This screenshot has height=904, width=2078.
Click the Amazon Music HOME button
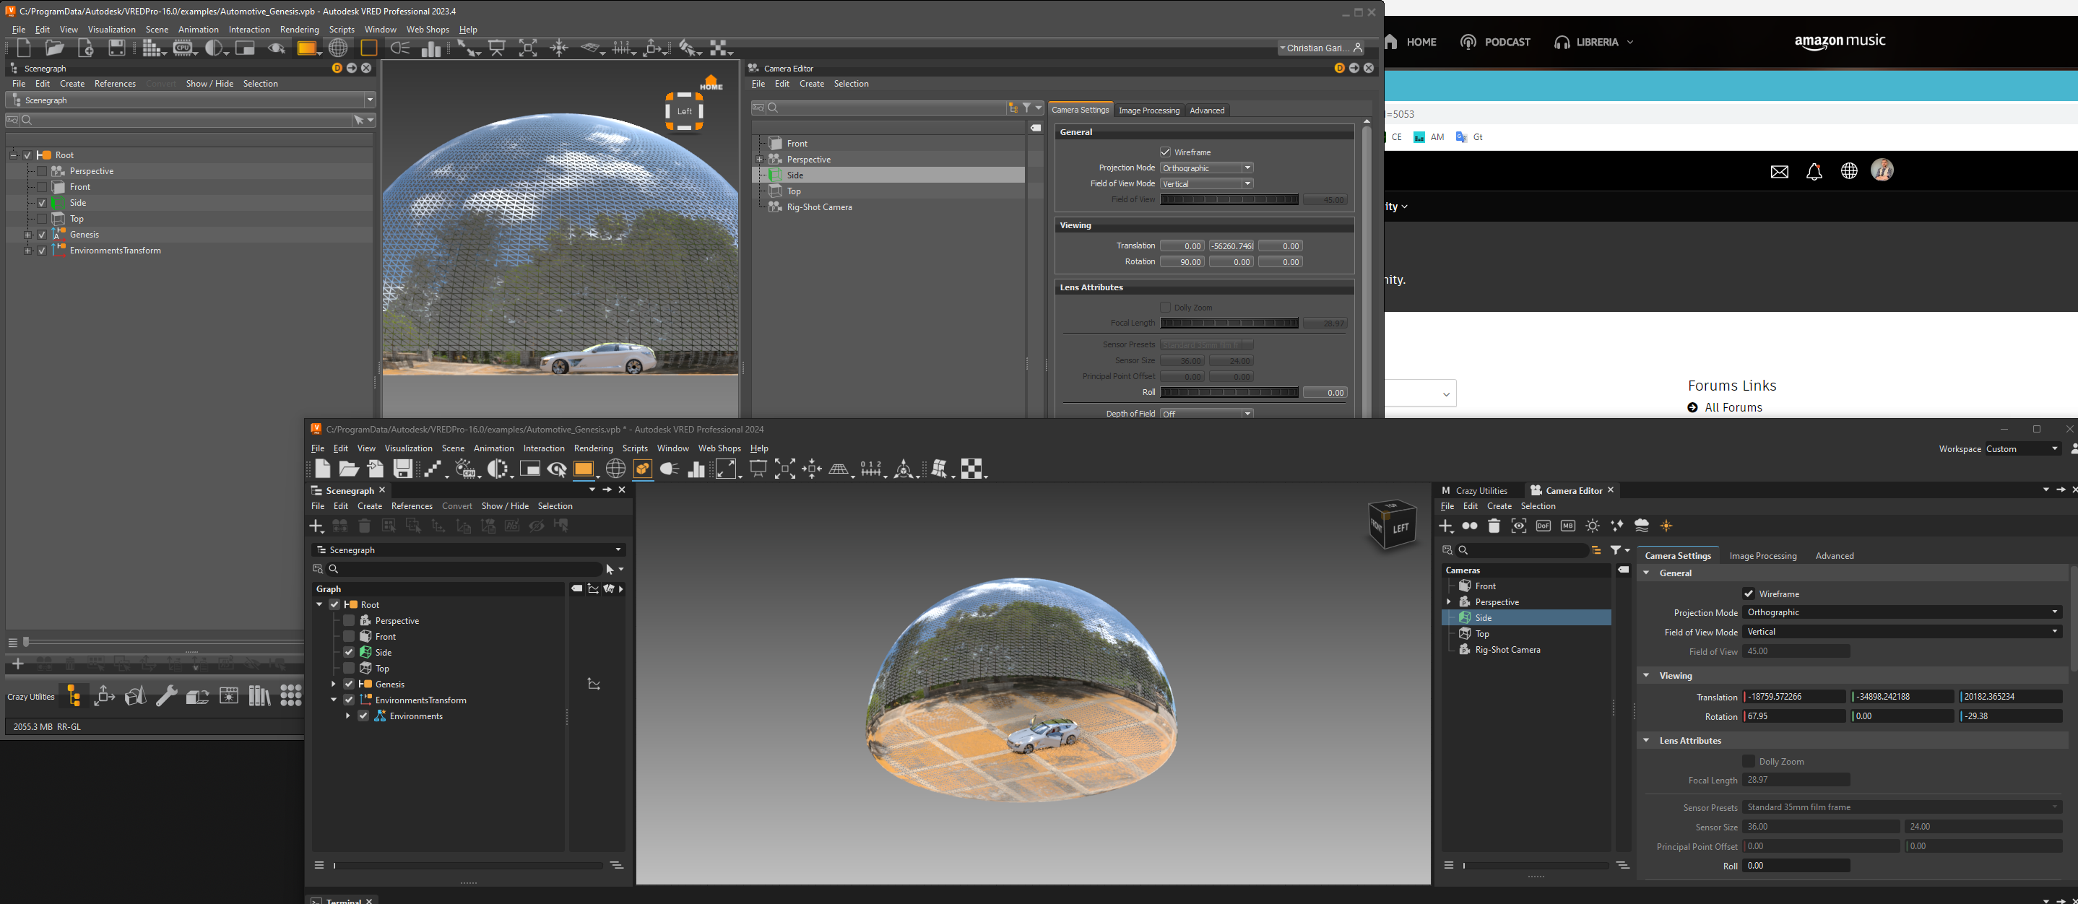click(x=1420, y=41)
